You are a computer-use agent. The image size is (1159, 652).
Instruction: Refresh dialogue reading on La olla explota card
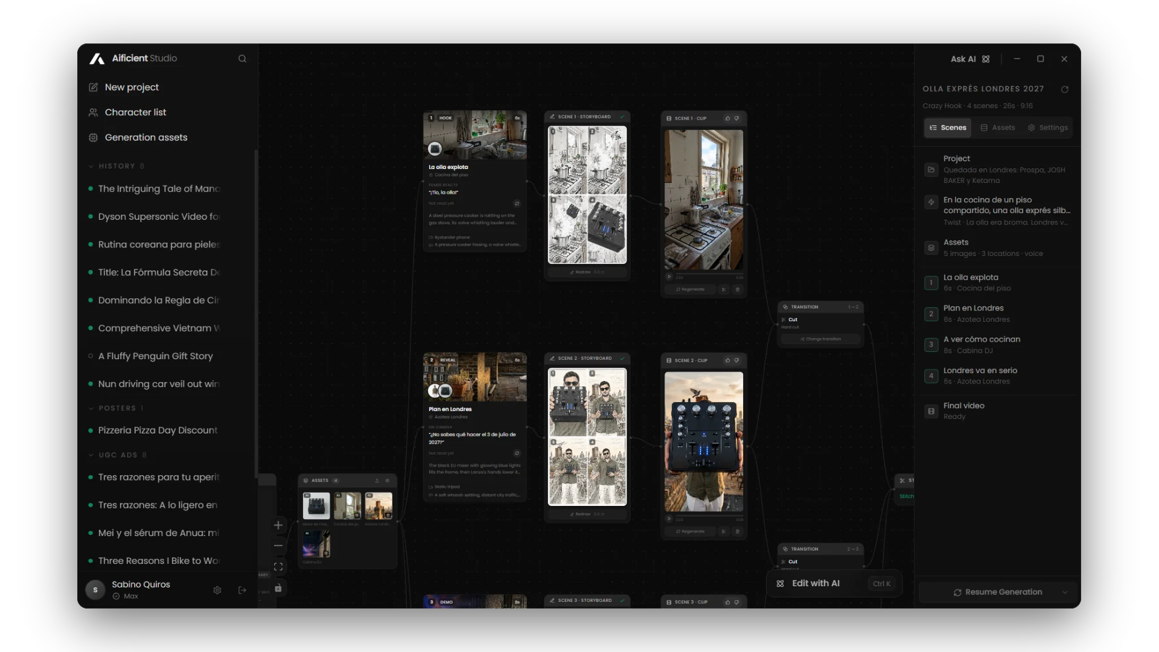tap(517, 203)
